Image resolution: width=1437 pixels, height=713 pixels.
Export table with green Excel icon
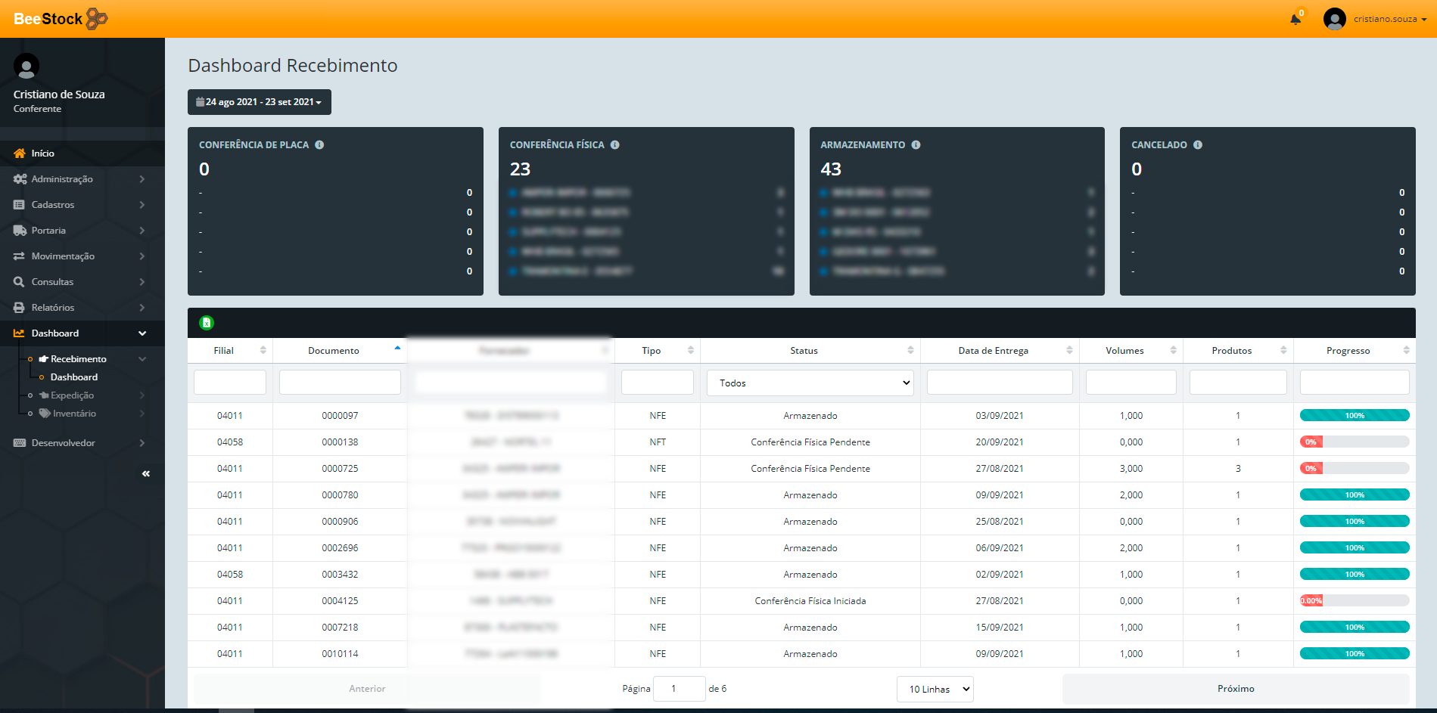click(x=207, y=323)
